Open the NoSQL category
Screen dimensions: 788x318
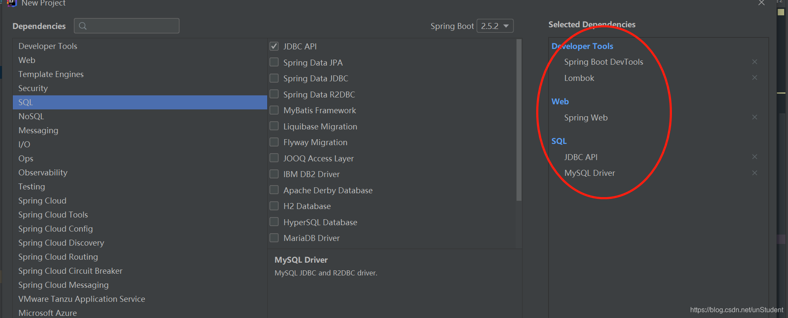click(x=140, y=116)
